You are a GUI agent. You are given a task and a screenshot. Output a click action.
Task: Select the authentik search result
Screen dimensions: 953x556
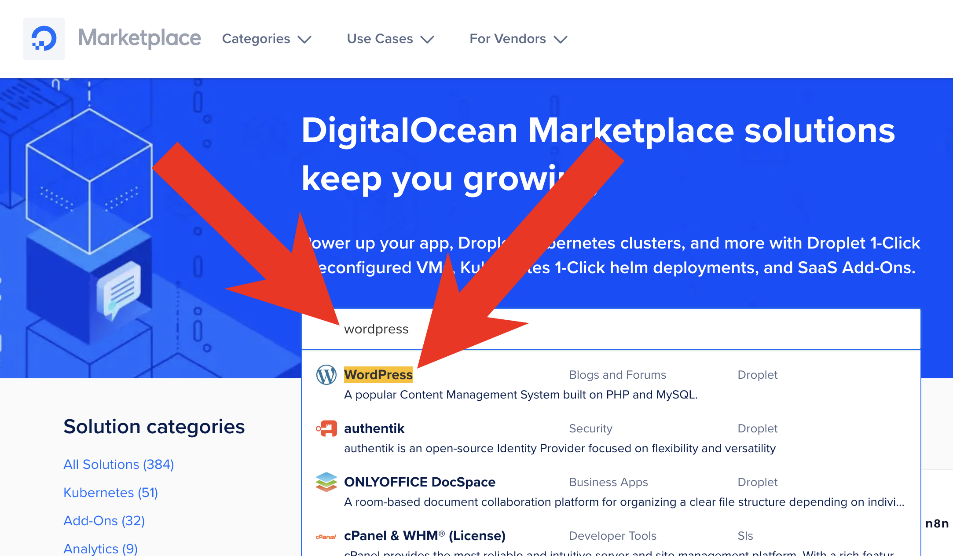coord(374,428)
